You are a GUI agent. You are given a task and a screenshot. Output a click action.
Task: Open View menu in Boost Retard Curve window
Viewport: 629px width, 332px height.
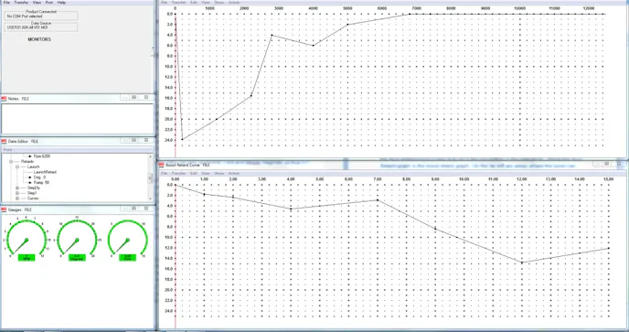click(x=206, y=174)
